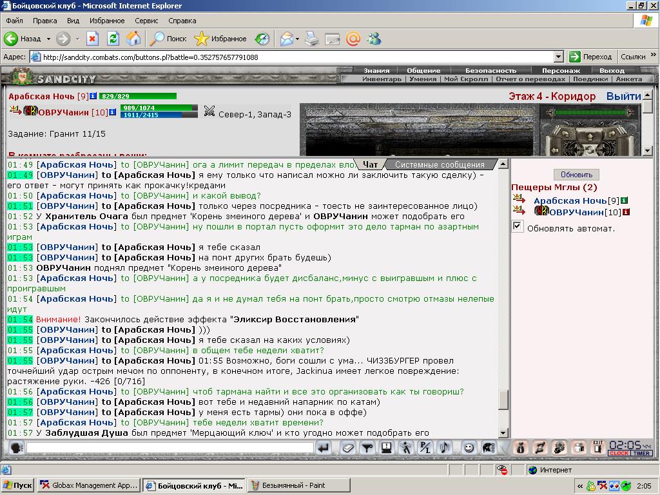Click the Выйти link
The width and height of the screenshot is (660, 495).
point(623,97)
